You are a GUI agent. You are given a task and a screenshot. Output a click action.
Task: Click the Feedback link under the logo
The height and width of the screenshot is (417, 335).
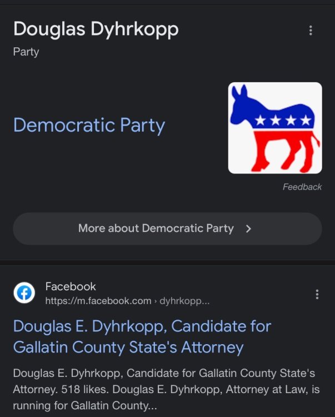(x=302, y=187)
